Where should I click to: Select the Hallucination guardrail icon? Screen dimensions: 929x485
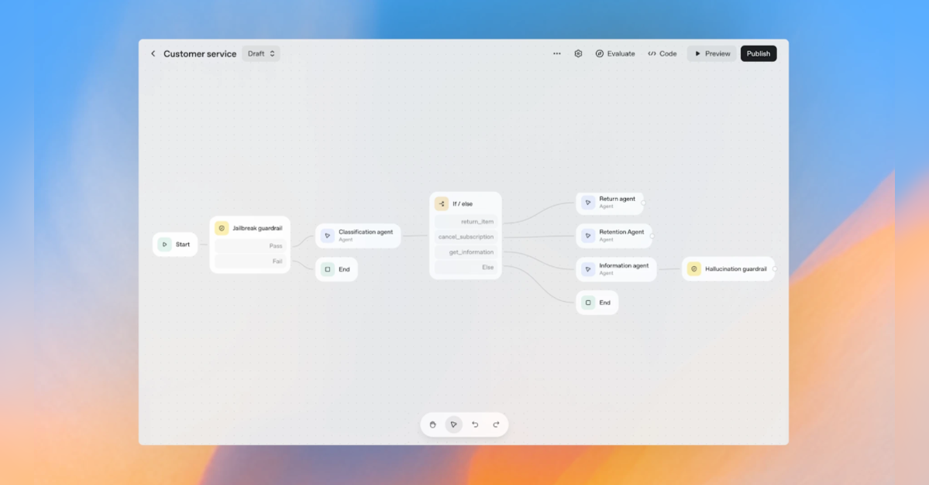(693, 268)
